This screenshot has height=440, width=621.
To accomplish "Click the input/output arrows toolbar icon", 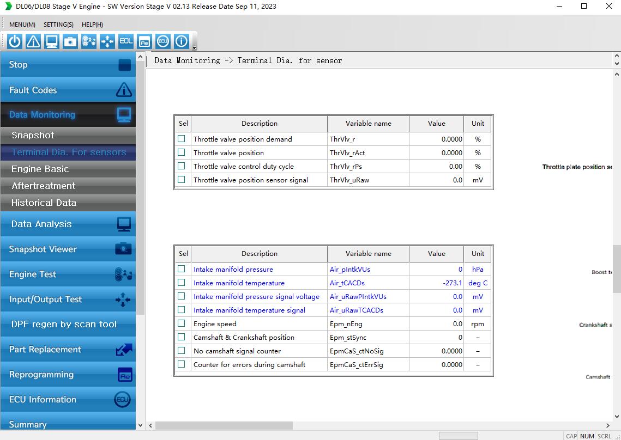I will point(107,41).
